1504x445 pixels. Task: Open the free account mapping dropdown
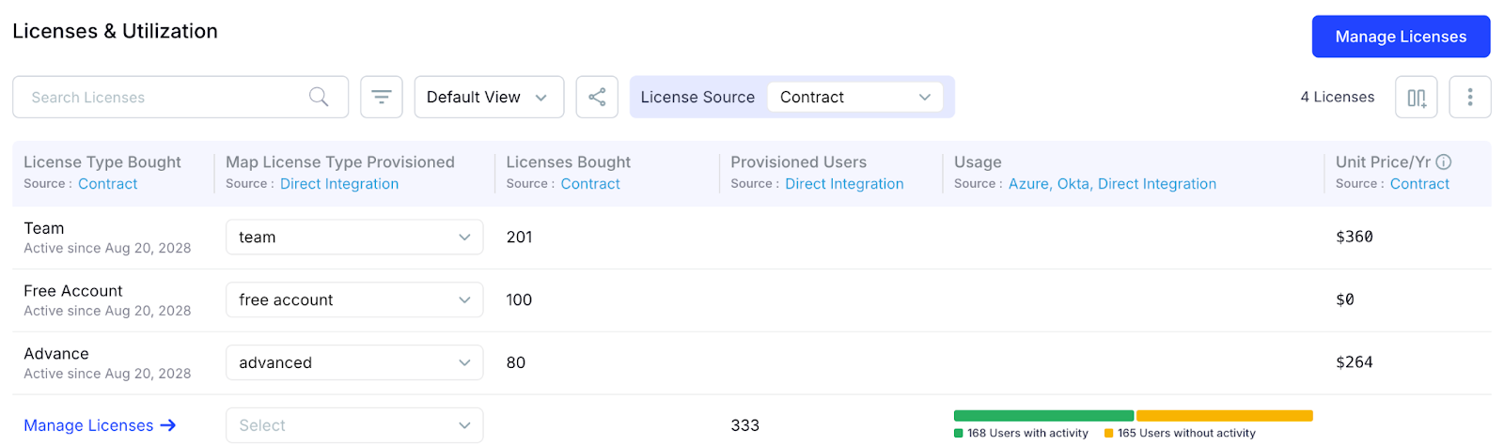click(354, 299)
